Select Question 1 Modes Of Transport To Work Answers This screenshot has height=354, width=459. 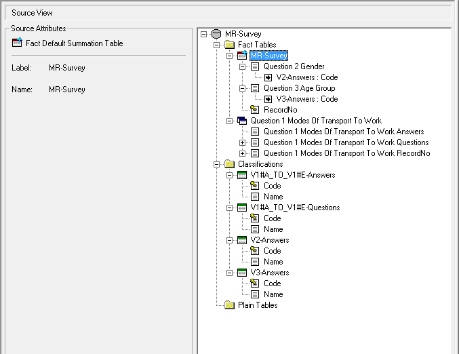coord(344,132)
